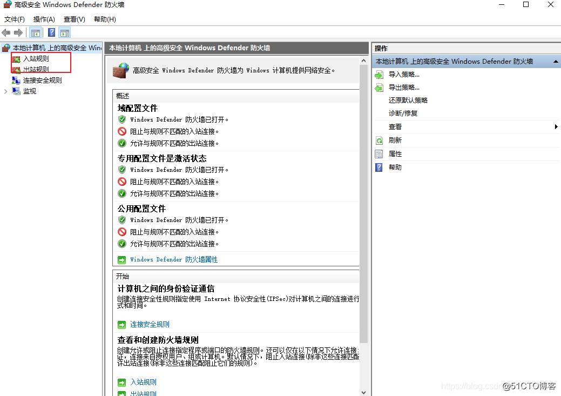Click the blue Help toolbar icon
Image resolution: width=561 pixels, height=396 pixels.
(x=51, y=32)
